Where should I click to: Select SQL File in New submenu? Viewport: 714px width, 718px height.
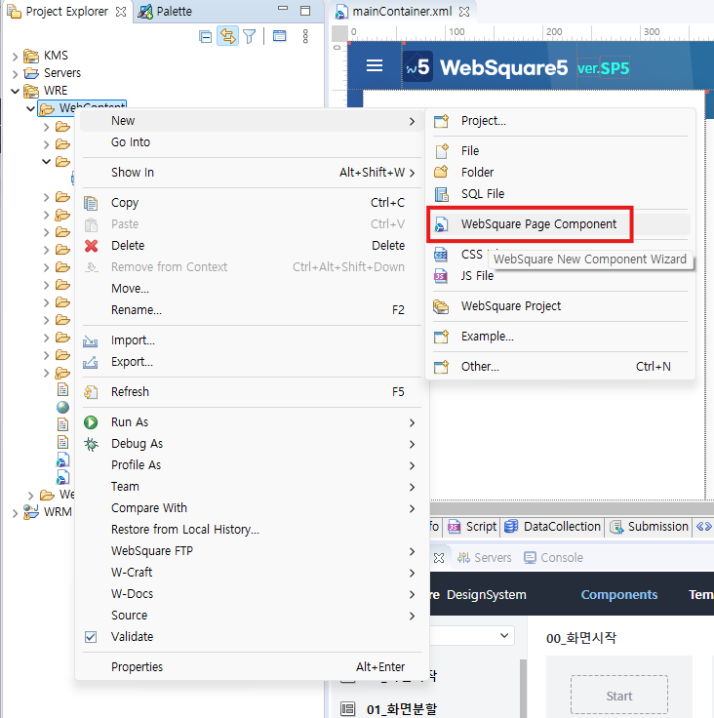(x=560, y=194)
